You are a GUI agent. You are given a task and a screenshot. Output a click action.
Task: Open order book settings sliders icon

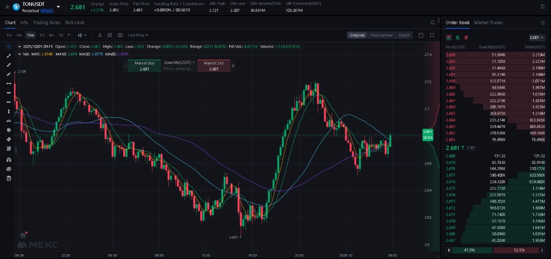pyautogui.click(x=543, y=23)
